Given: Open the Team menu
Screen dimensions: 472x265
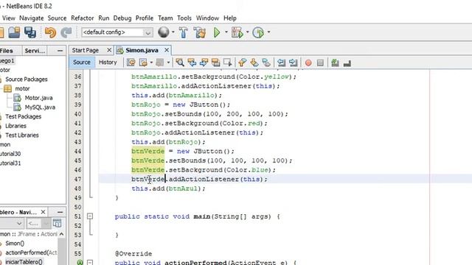Looking at the screenshot, I should point(165,18).
